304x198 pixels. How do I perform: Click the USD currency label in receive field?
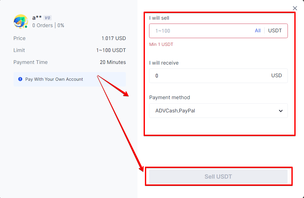pos(277,76)
